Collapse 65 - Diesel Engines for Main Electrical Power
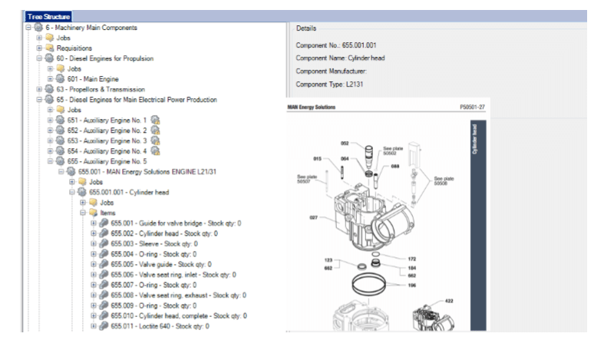 pyautogui.click(x=39, y=100)
